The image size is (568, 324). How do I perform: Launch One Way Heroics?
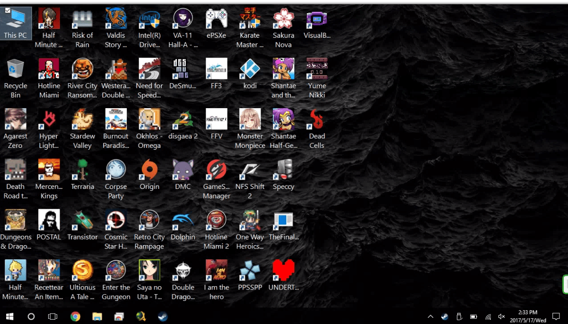point(250,220)
